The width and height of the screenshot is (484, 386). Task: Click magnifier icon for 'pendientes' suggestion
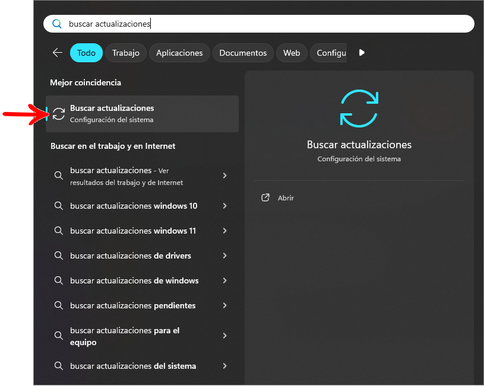point(59,305)
